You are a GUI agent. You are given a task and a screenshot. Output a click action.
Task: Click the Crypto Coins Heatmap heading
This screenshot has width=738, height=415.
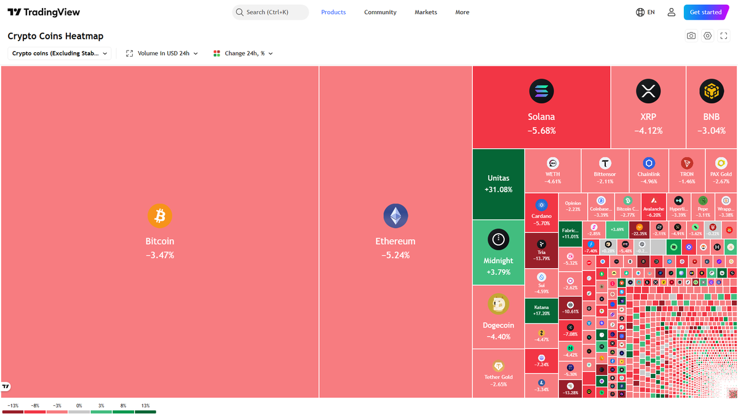(x=55, y=36)
